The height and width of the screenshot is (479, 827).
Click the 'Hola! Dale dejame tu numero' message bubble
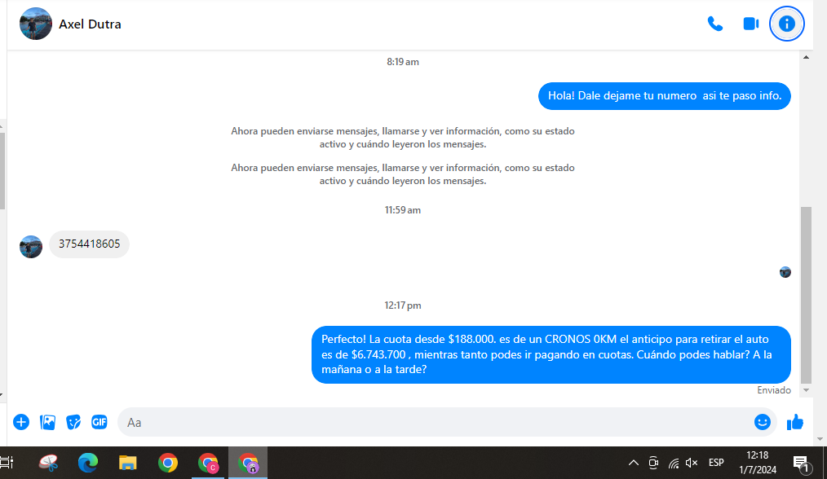664,96
